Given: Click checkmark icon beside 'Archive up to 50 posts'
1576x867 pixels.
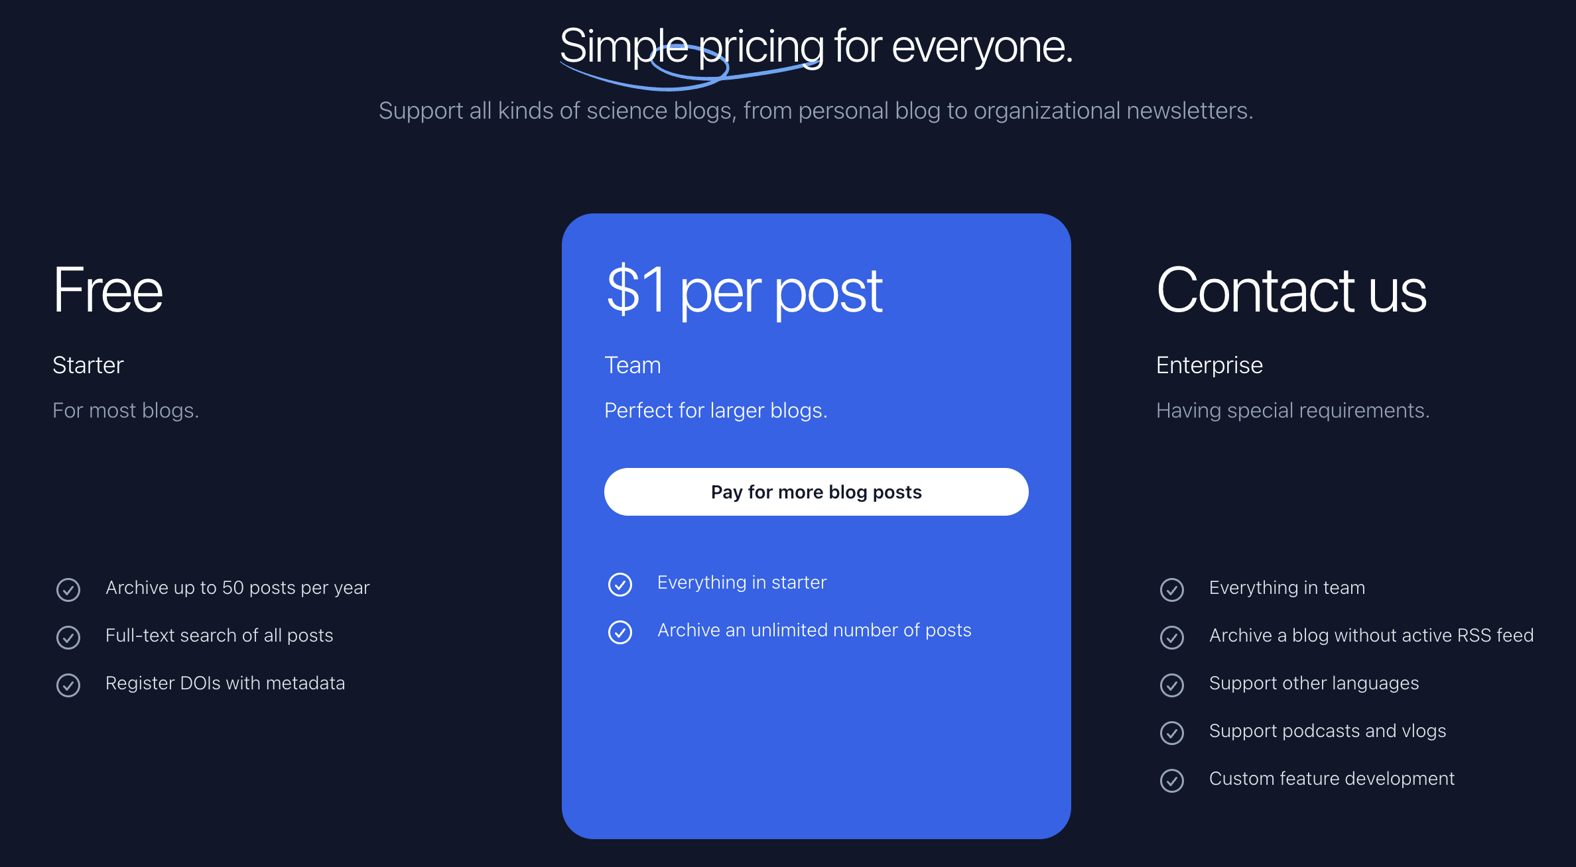Looking at the screenshot, I should point(68,589).
